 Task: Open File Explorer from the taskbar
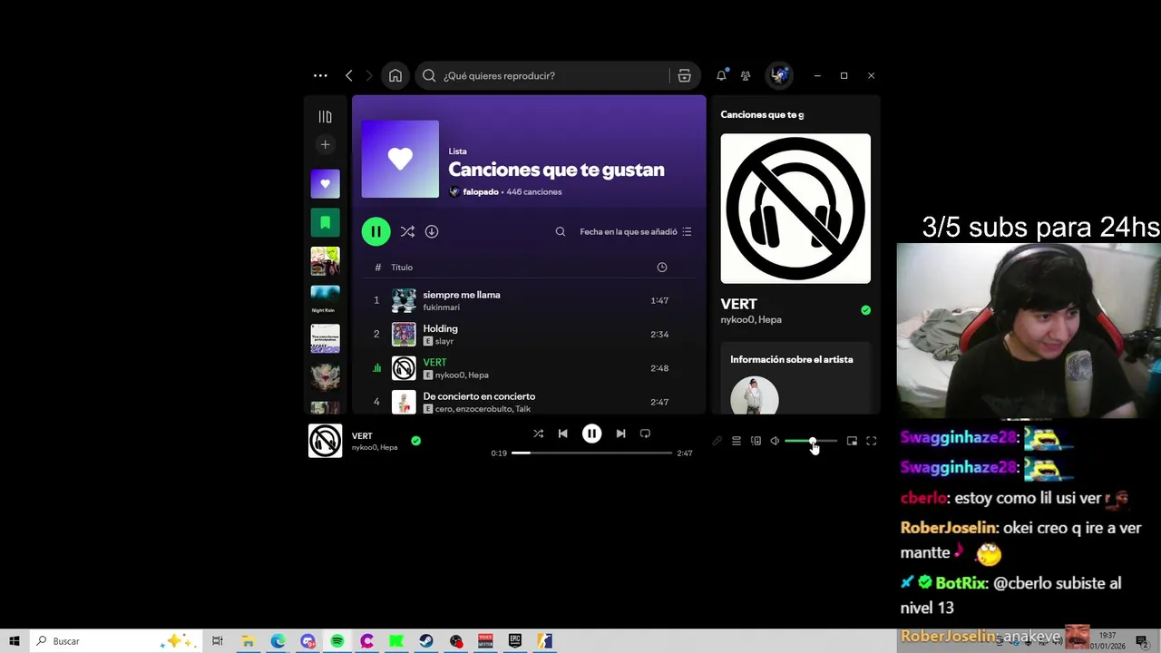(248, 641)
